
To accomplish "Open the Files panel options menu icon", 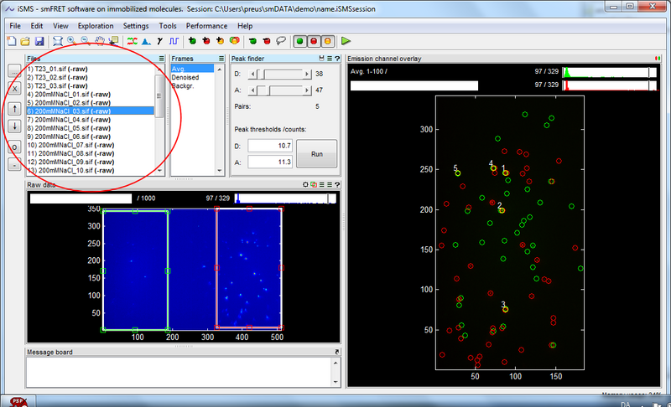I will coord(161,59).
